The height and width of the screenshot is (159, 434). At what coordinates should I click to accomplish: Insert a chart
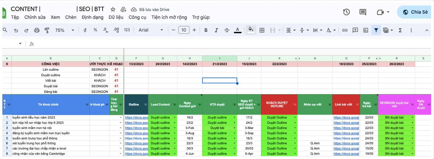(366, 30)
